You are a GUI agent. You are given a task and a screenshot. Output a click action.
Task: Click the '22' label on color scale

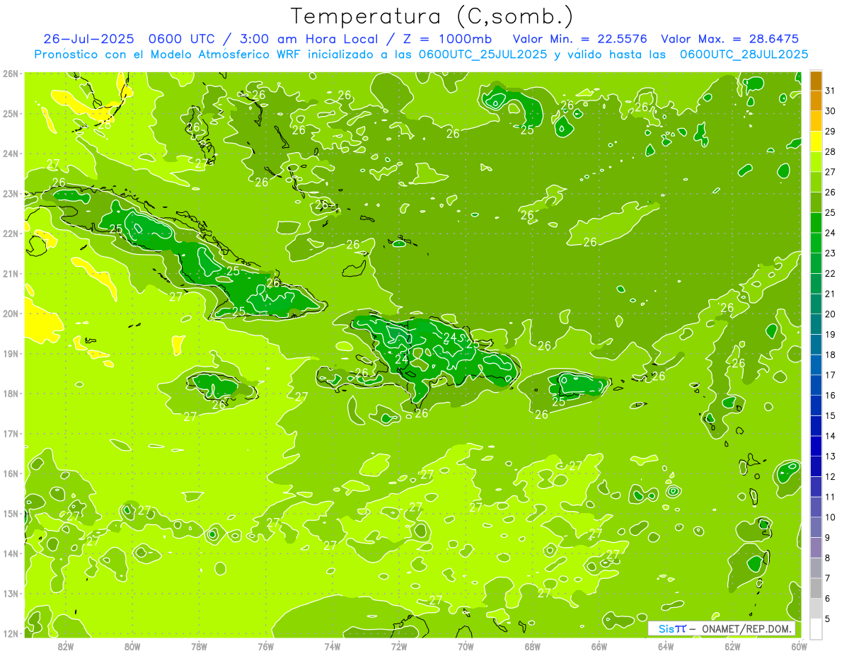(x=831, y=274)
